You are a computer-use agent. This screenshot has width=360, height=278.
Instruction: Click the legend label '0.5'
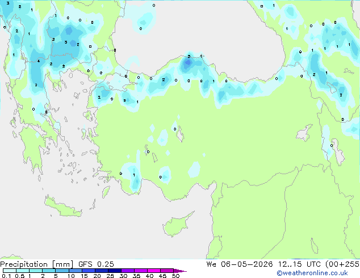(x=20, y=276)
